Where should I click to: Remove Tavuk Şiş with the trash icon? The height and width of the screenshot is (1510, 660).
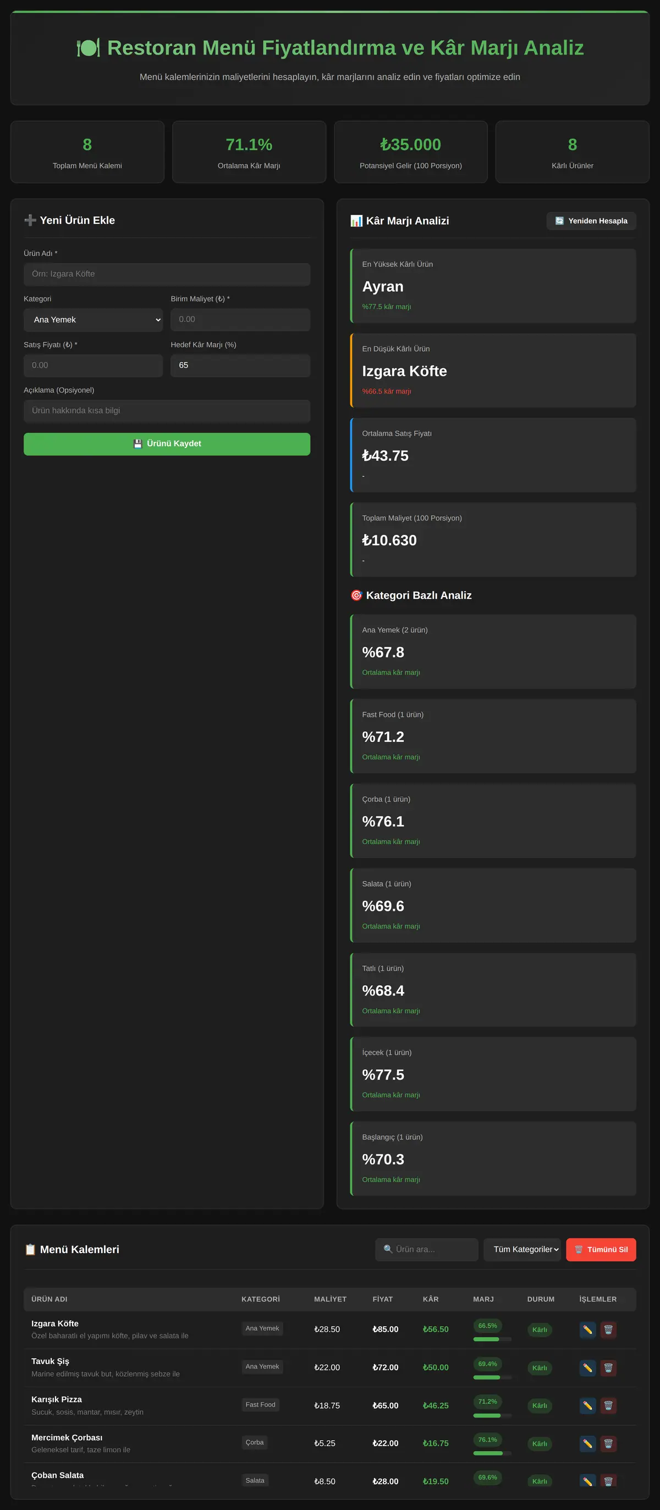pos(608,1367)
